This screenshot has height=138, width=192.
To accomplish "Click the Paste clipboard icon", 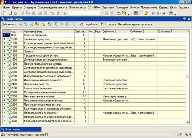I will tap(34, 13).
